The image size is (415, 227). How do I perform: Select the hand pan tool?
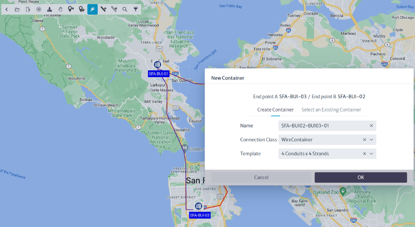(x=60, y=9)
